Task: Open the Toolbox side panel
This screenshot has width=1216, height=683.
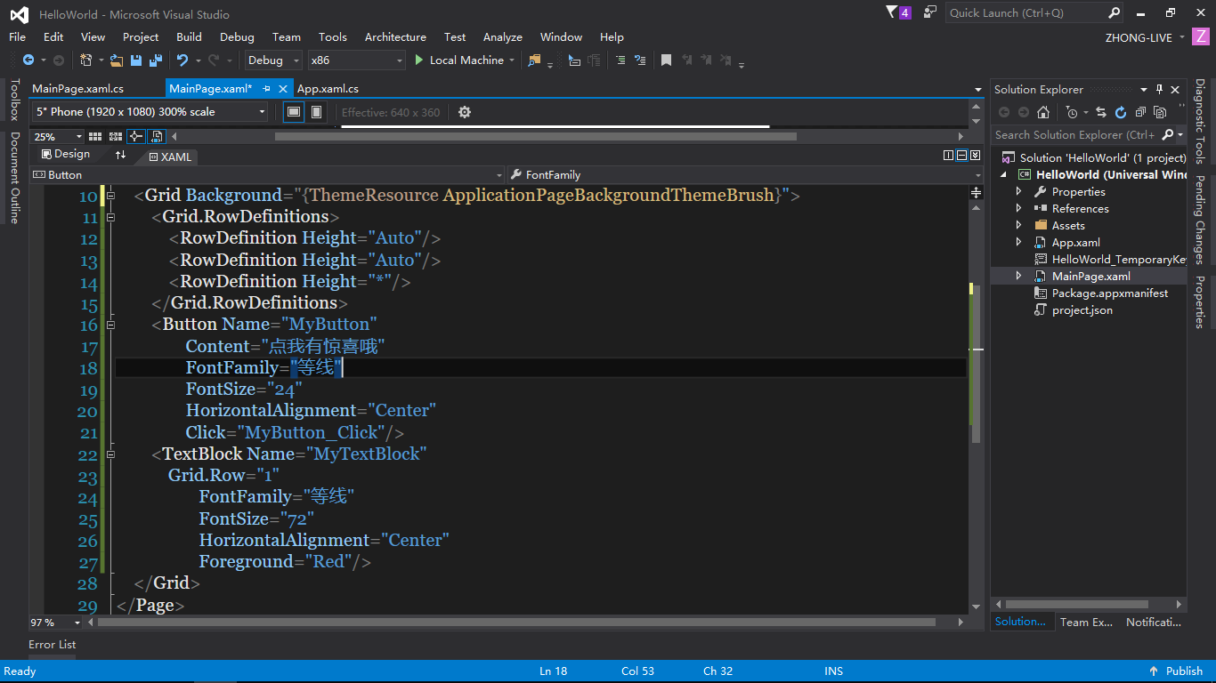Action: [14, 100]
